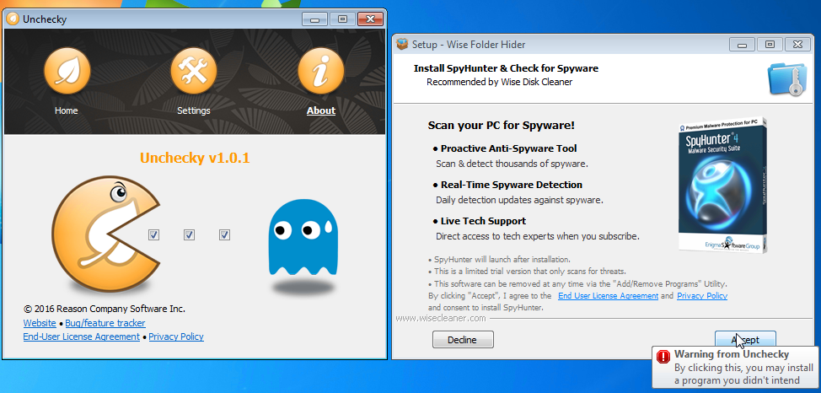Click the red Unchecky warning icon in the tooltip

[x=663, y=357]
